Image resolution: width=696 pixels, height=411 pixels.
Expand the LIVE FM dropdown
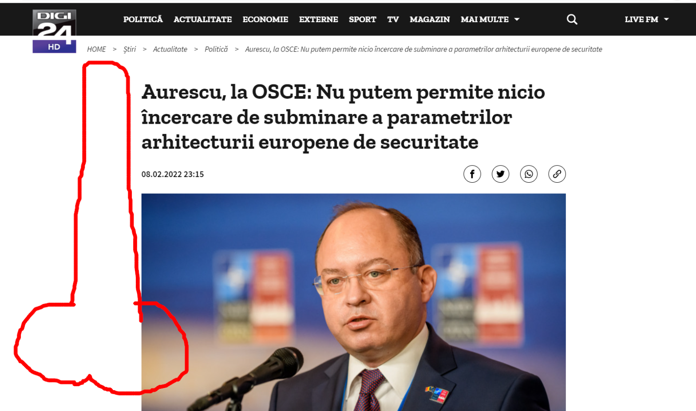[647, 20]
